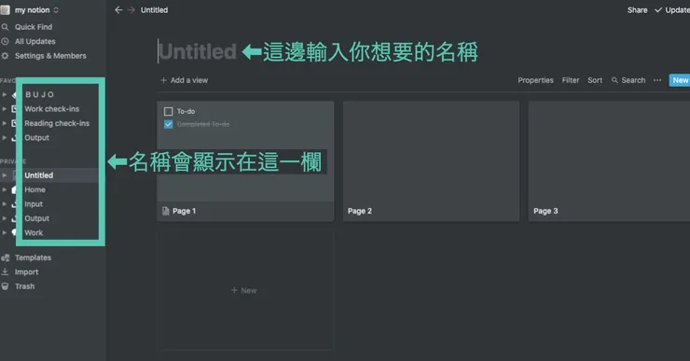
Task: Expand the Work check-ins toggle
Action: tap(5, 109)
